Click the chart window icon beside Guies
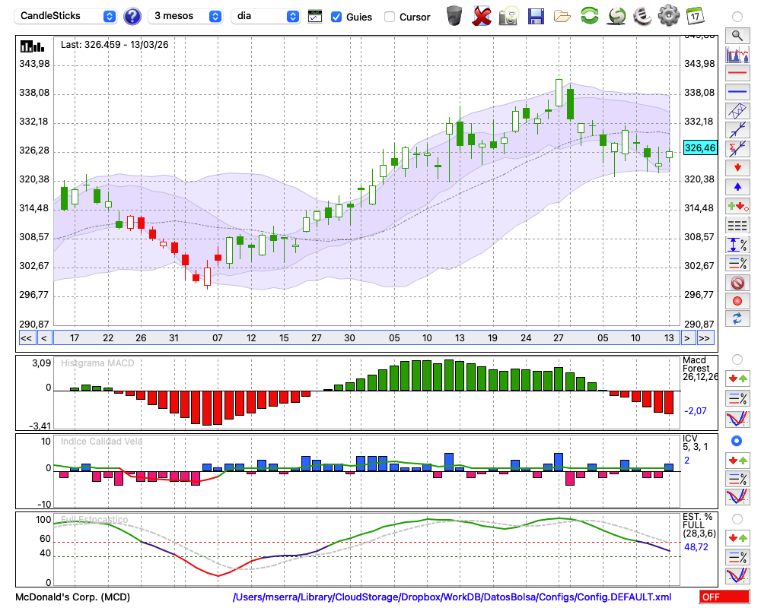Image resolution: width=761 pixels, height=608 pixels. [315, 17]
